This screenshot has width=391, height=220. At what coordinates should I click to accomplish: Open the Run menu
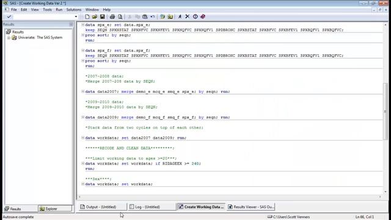click(x=59, y=10)
